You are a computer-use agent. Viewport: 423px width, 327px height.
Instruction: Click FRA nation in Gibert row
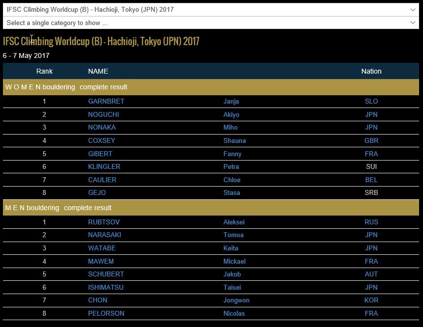click(x=371, y=154)
